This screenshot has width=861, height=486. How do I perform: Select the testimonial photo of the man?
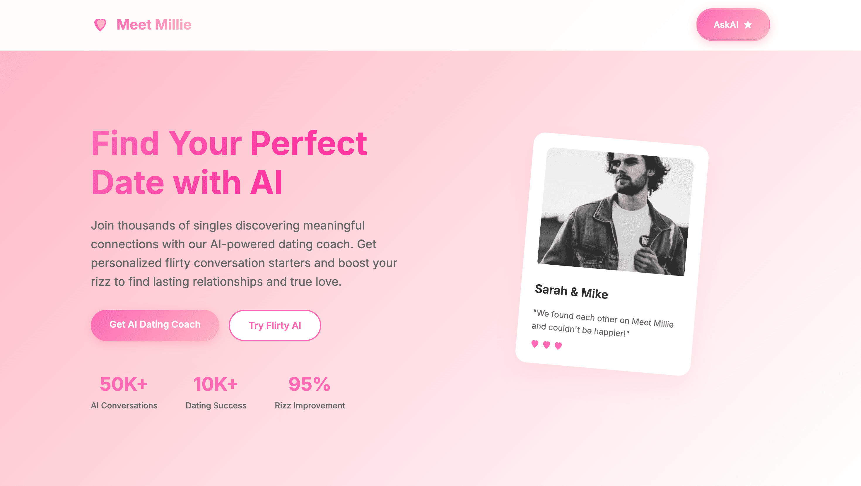pos(615,212)
